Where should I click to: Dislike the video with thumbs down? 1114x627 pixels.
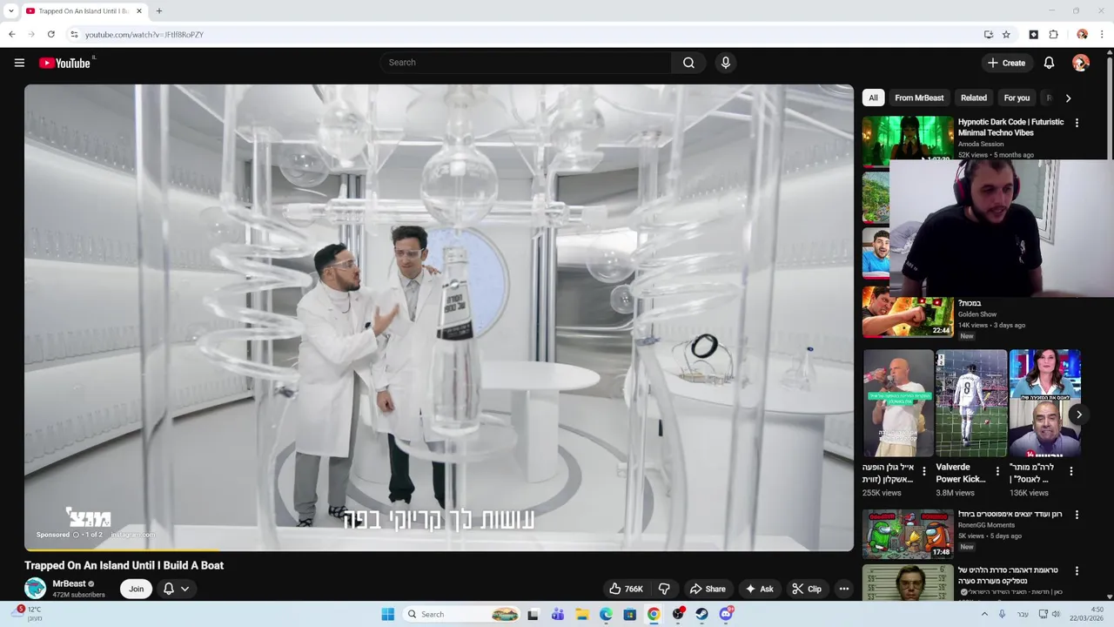point(664,589)
